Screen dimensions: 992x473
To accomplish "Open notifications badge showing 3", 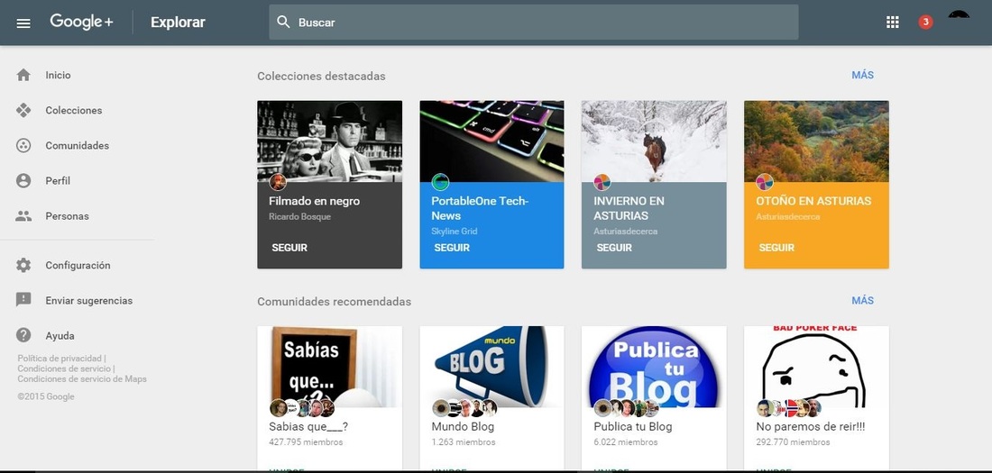I will [925, 23].
